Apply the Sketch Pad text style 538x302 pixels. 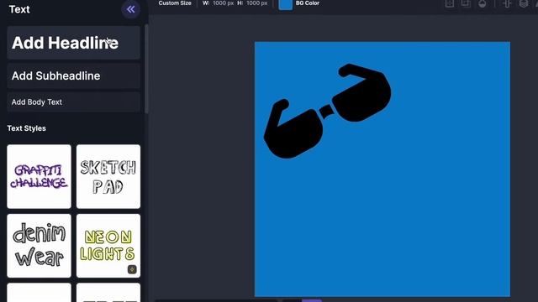coord(108,176)
